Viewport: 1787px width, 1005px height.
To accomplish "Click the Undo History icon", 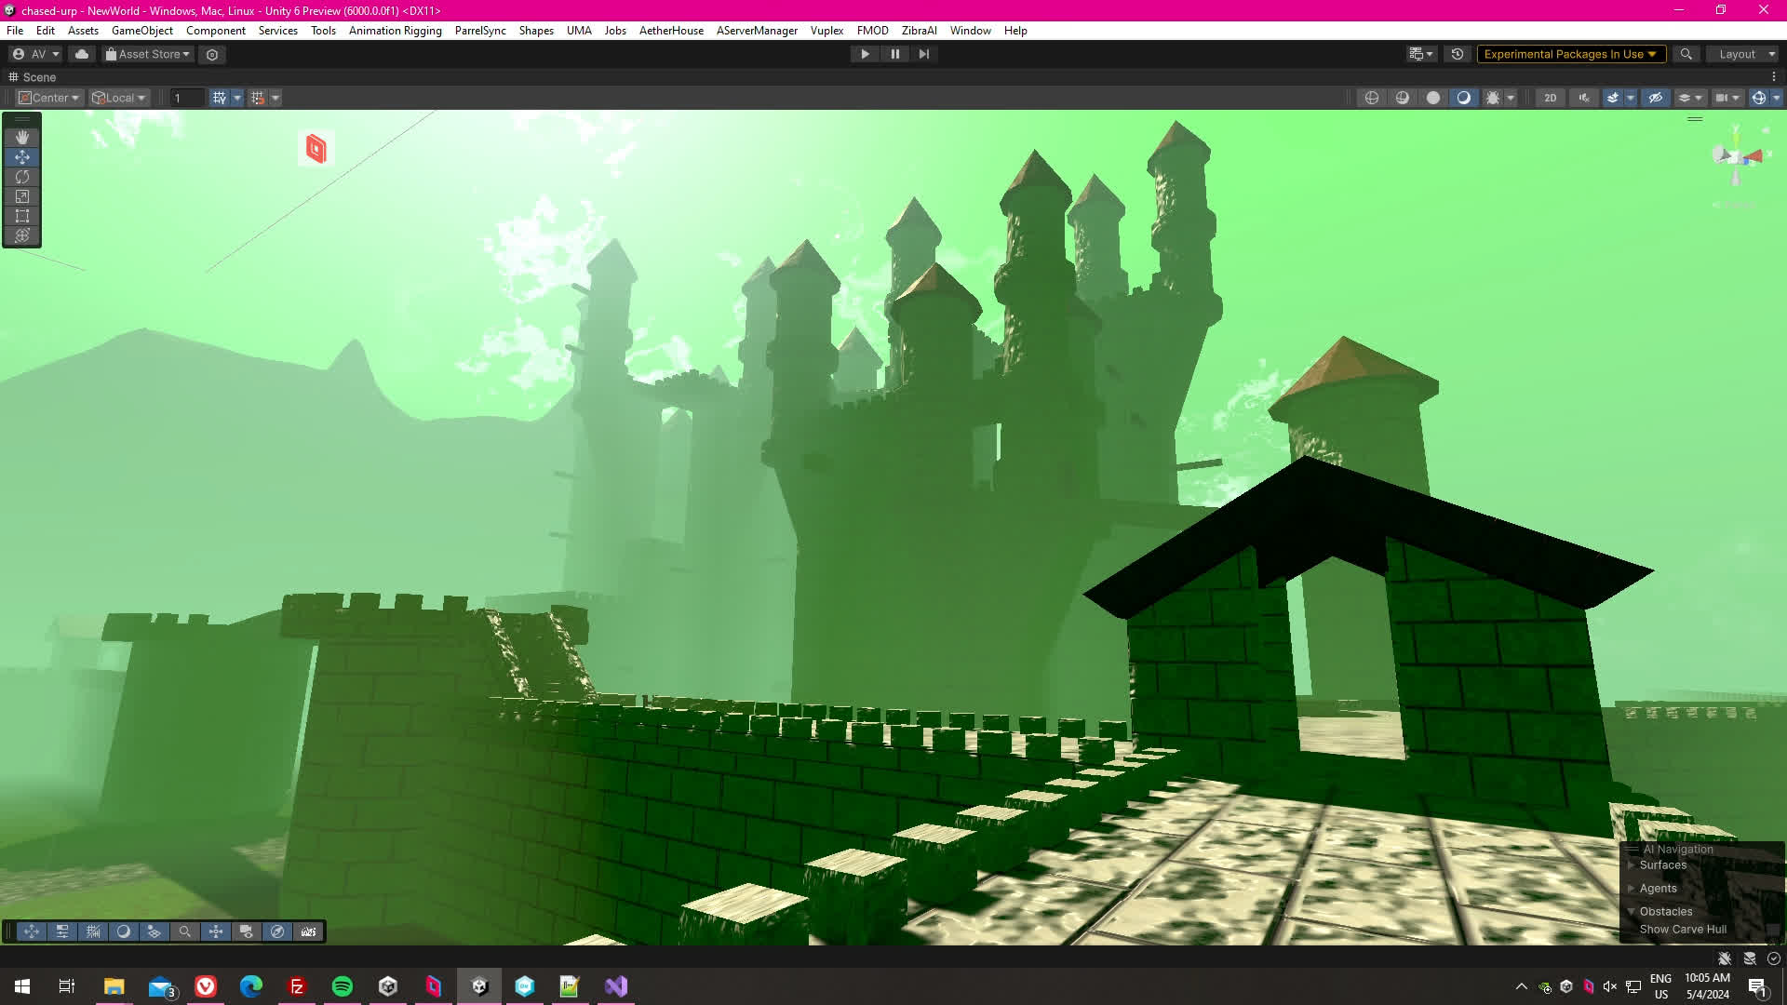I will (x=1458, y=54).
